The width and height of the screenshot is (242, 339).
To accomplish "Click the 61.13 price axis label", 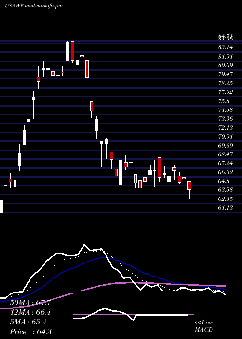I will 226,208.
